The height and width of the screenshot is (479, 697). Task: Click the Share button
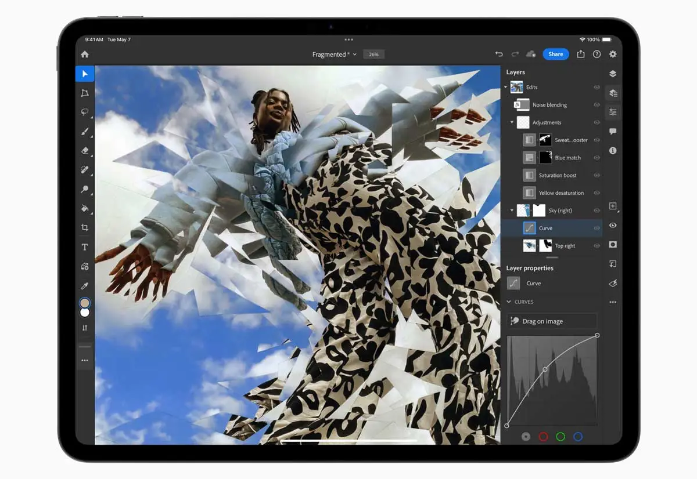(556, 54)
